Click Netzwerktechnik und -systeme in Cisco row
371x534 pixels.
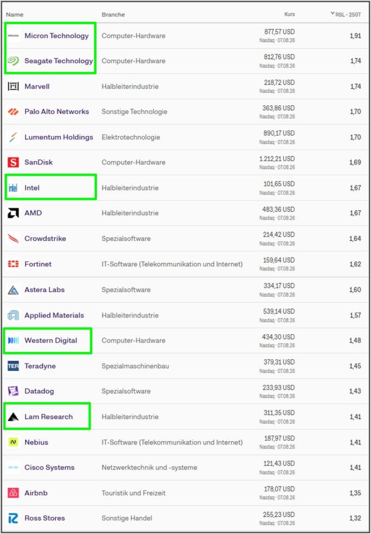click(x=149, y=468)
